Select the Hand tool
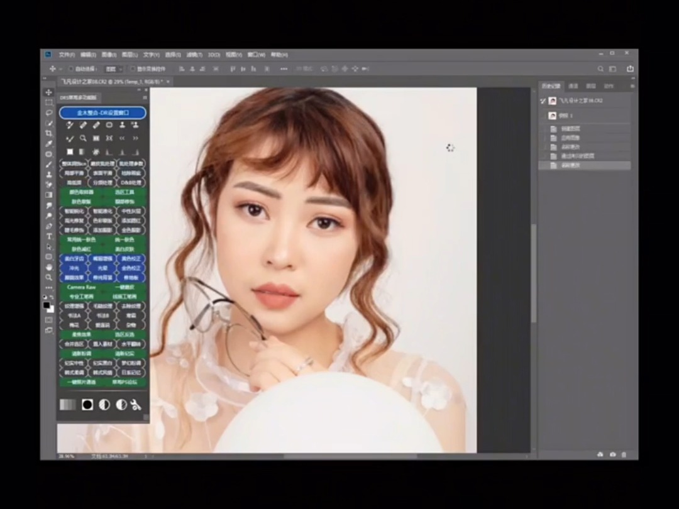The image size is (679, 509). pyautogui.click(x=49, y=267)
